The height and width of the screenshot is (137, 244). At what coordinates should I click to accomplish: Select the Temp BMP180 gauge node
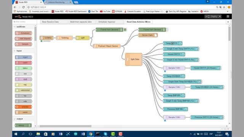pos(174,96)
